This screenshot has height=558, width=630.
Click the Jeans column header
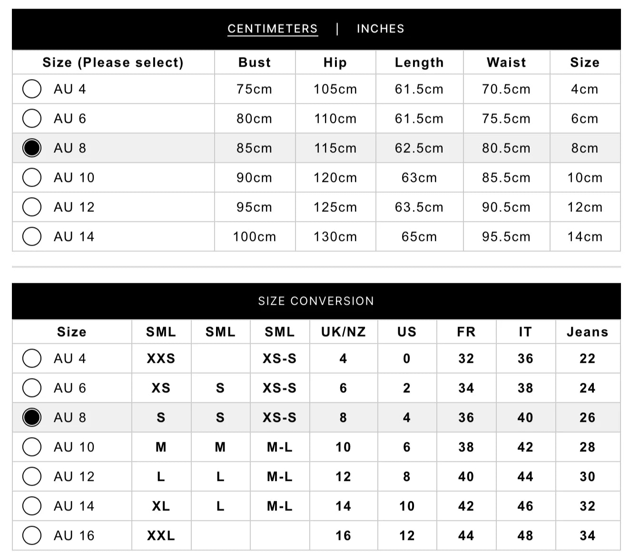click(x=587, y=332)
